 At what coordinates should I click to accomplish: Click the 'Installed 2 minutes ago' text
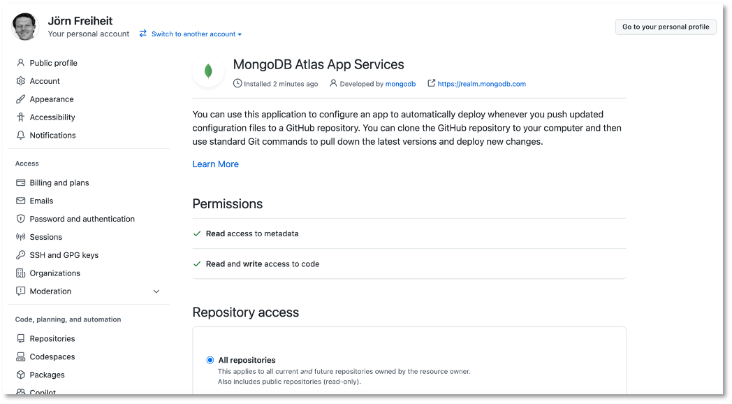281,84
